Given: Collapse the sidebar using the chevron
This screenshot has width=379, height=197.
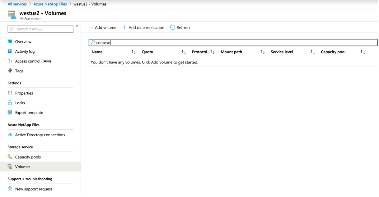Looking at the screenshot, I should click(x=77, y=26).
